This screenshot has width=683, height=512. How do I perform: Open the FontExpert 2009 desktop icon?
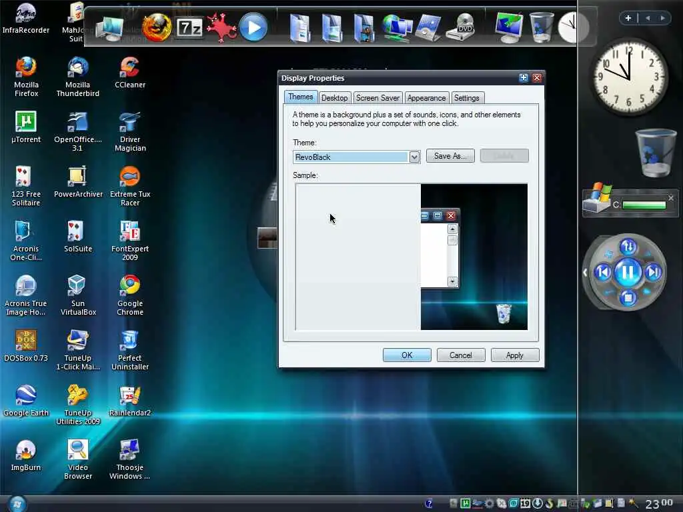click(x=130, y=240)
